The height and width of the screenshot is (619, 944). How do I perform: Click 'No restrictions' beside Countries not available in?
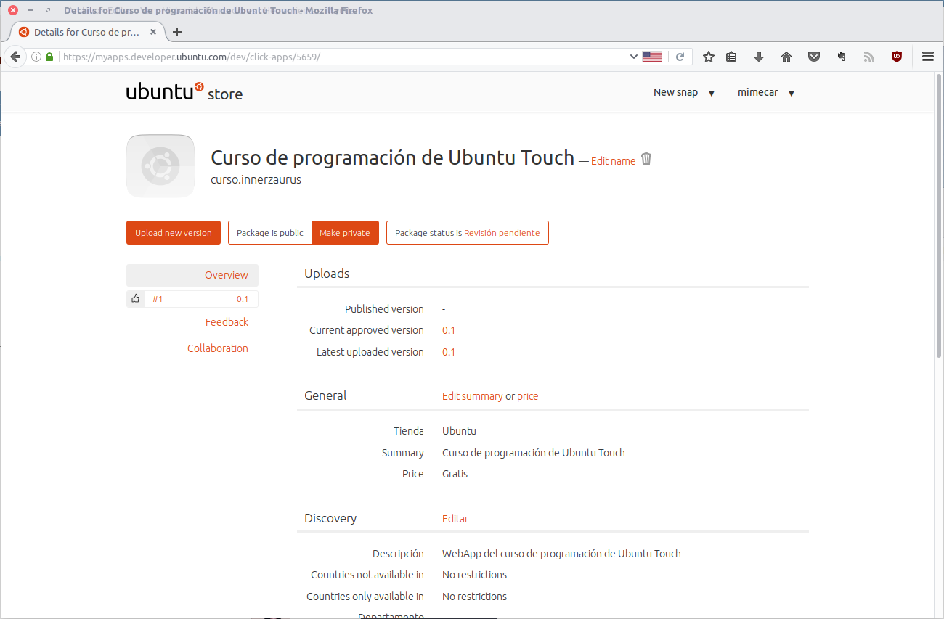(x=474, y=575)
